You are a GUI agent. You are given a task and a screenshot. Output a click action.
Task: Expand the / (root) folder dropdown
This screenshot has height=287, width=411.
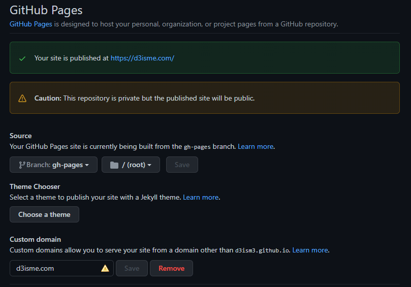131,165
